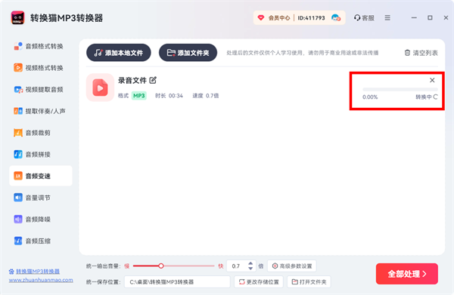Viewport: 454px width, 295px height.
Task: Click the red play thumbnail of 录音文件
Action: click(100, 88)
